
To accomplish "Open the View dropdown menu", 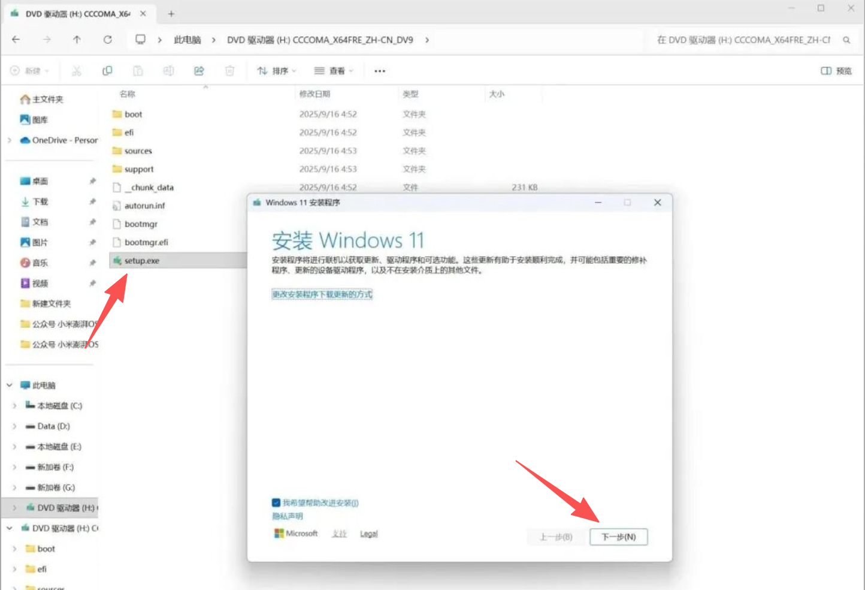I will [334, 71].
